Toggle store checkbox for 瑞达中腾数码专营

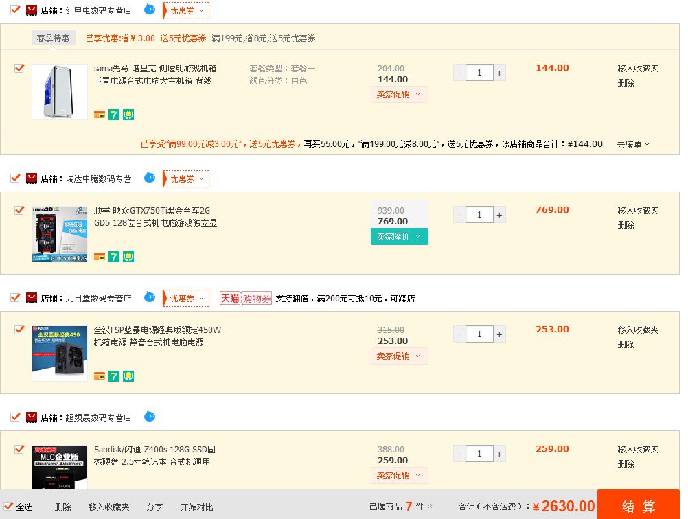click(x=15, y=178)
